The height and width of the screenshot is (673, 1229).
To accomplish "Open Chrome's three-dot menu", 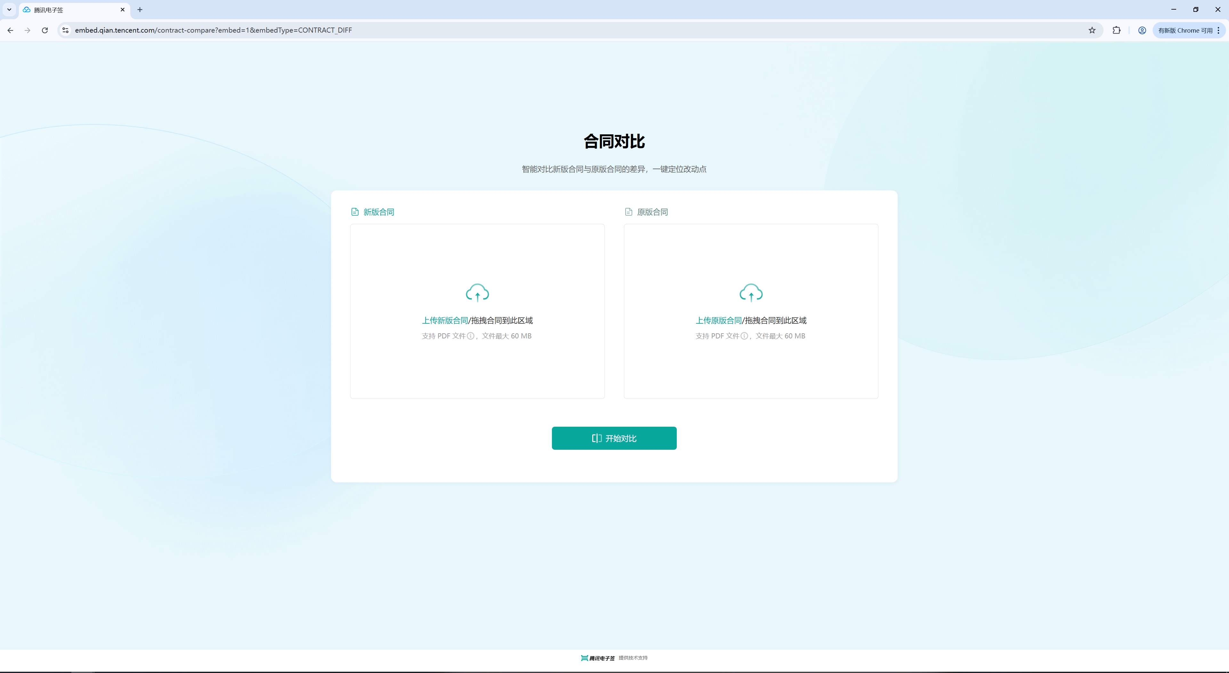I will click(1218, 30).
